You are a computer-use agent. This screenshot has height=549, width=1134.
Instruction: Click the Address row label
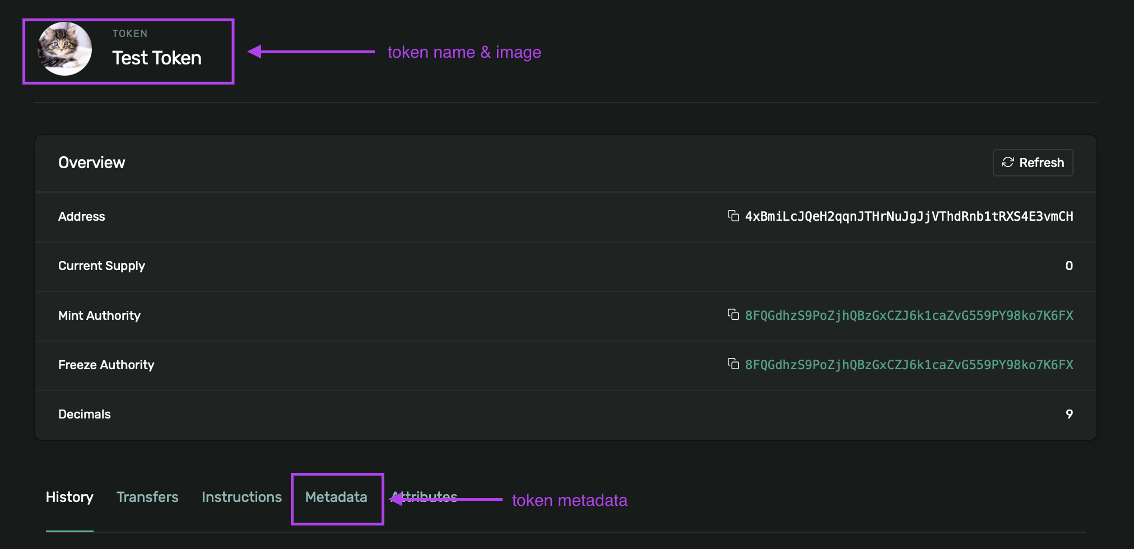click(82, 216)
